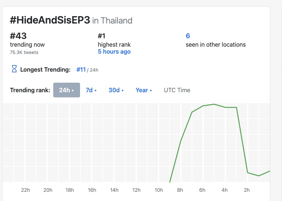Click the 16h axis label
This screenshot has height=201, width=282.
click(x=92, y=190)
